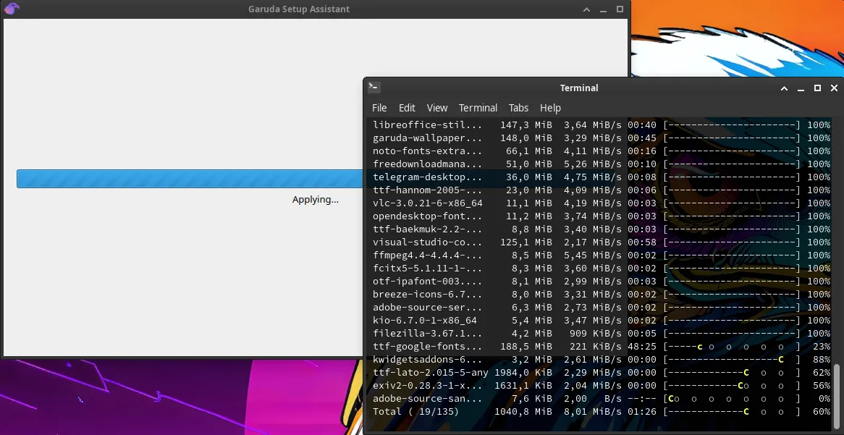Click the 'kio-6.7.0-1-x86_64' package name
This screenshot has width=844, height=435.
tap(425, 321)
